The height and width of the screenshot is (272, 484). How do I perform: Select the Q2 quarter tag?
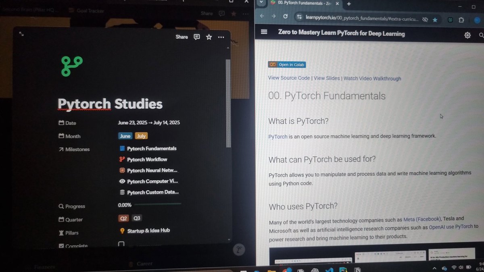pos(123,218)
